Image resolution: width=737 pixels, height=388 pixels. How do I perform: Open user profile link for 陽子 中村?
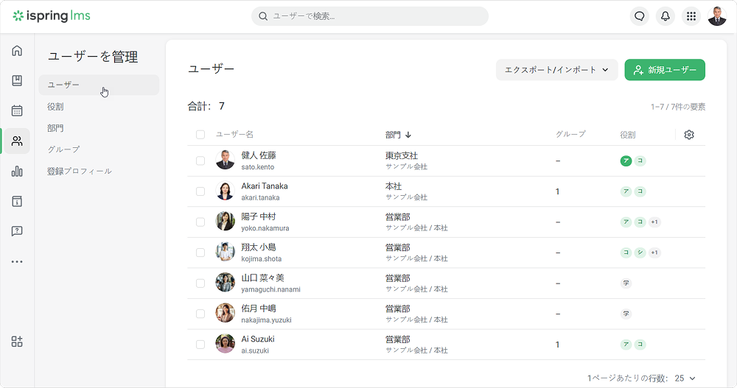[258, 216]
